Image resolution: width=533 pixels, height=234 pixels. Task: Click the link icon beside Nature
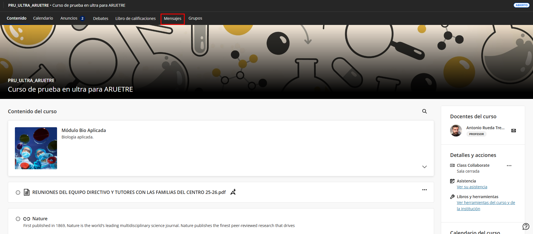tap(27, 219)
